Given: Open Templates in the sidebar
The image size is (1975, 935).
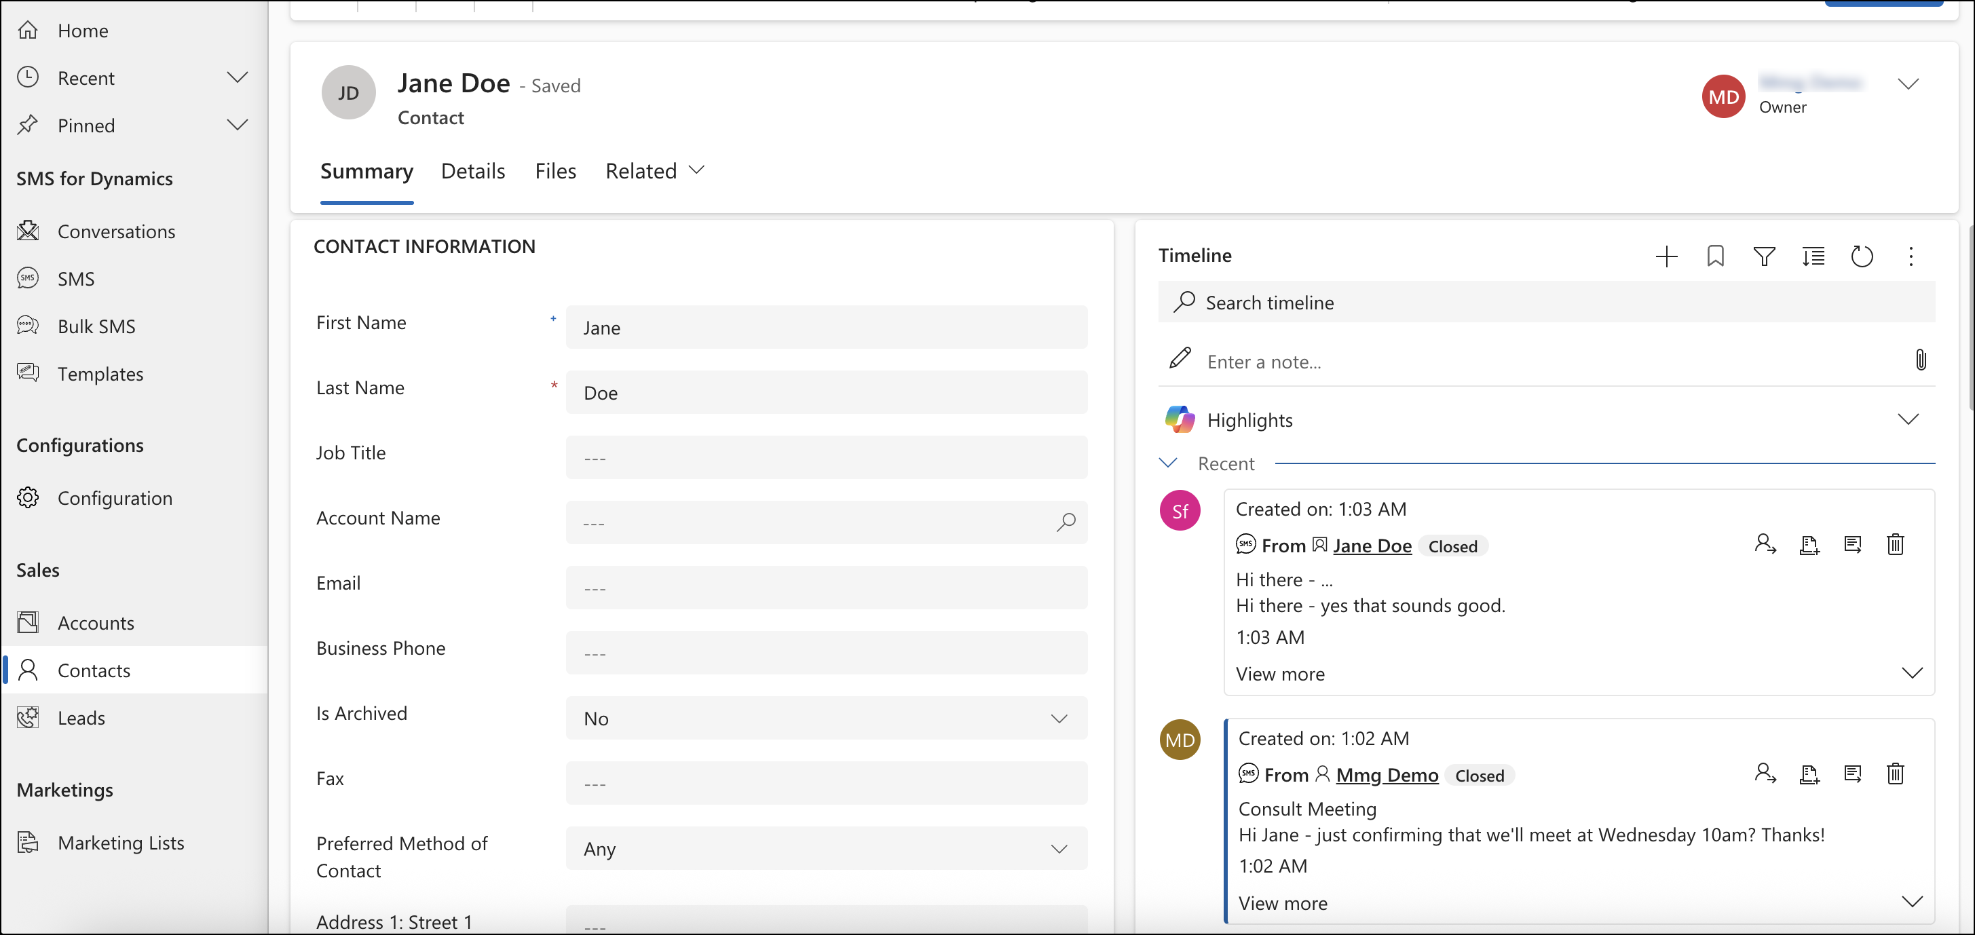Looking at the screenshot, I should (x=101, y=374).
